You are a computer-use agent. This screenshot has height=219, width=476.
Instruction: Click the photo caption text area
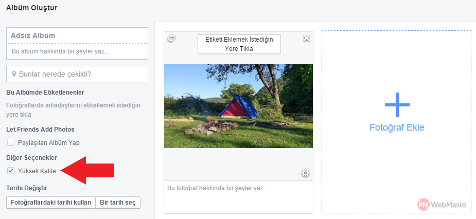(238, 197)
